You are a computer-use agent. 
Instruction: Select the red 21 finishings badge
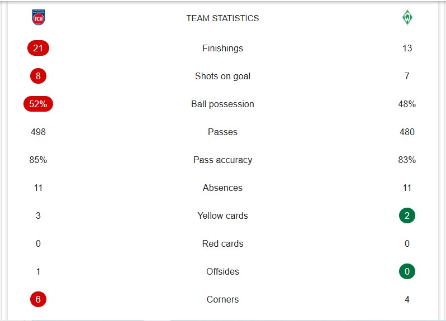(x=38, y=48)
